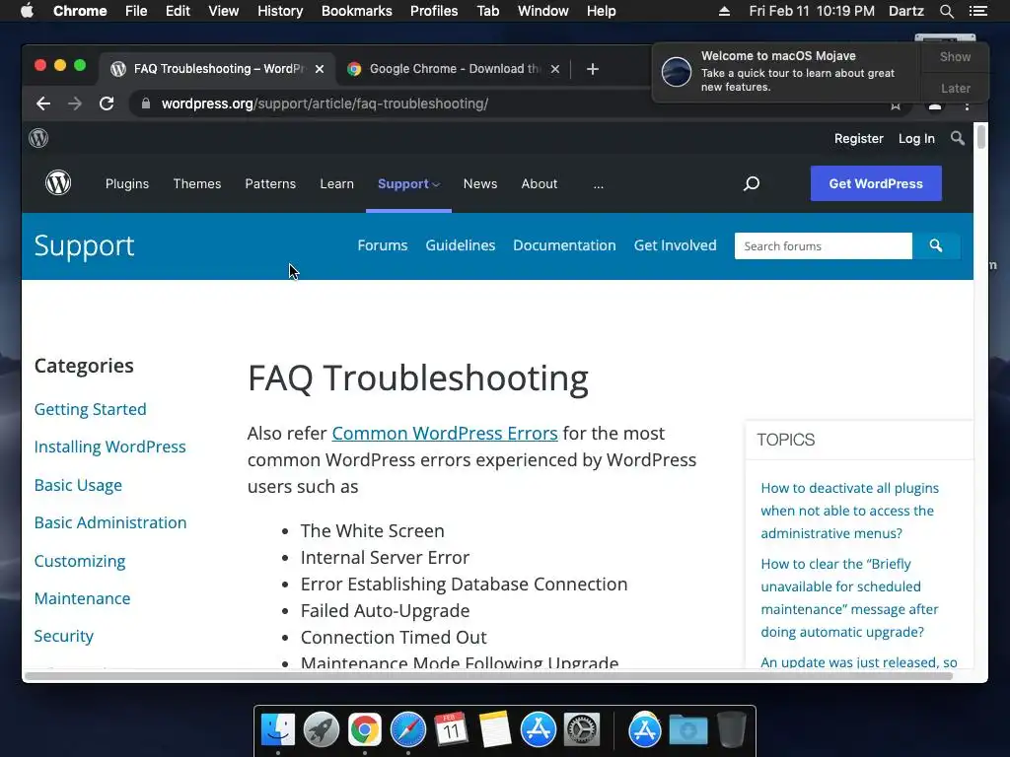Open Basic Administration category

[x=110, y=522]
